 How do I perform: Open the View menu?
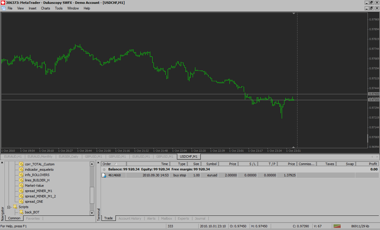point(20,8)
